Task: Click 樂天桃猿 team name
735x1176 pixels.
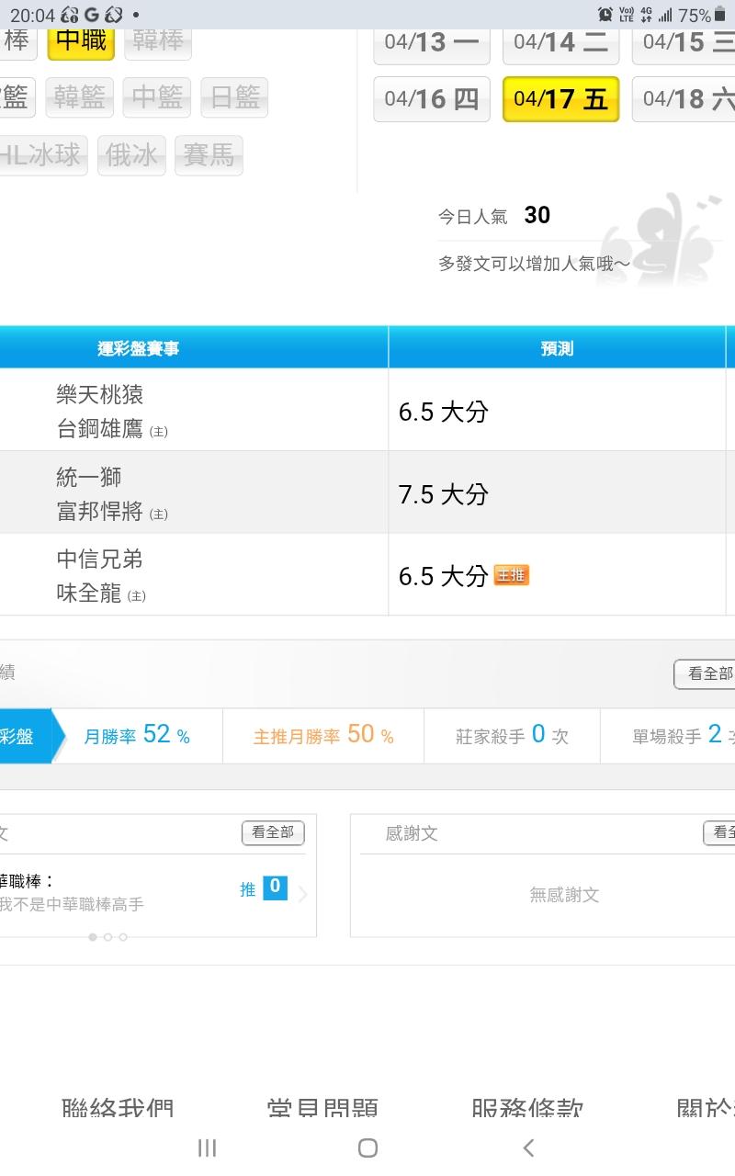Action: click(100, 395)
